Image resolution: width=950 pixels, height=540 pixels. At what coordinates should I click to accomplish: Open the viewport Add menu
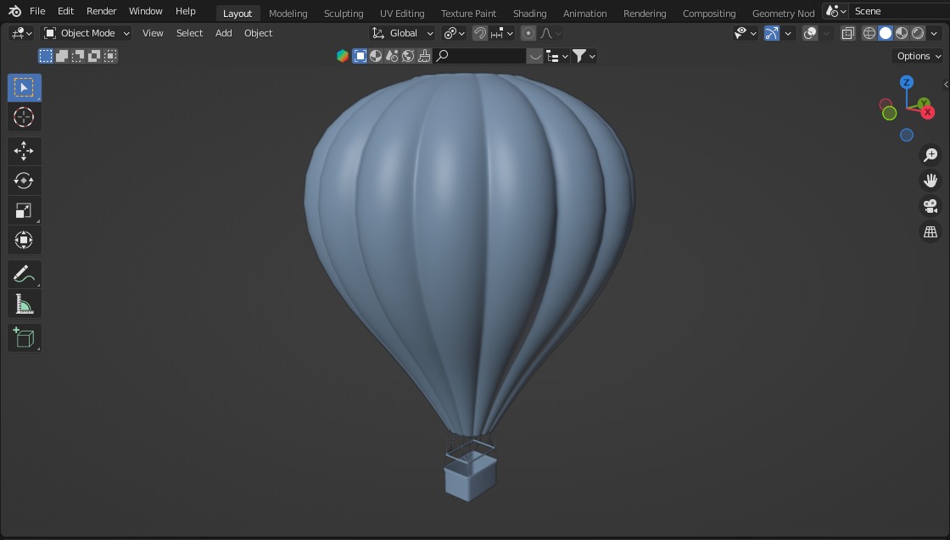(x=224, y=33)
